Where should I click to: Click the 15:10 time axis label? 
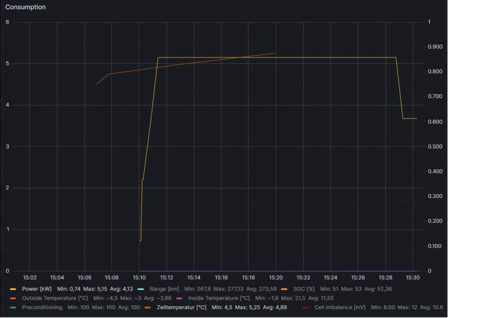click(x=139, y=278)
